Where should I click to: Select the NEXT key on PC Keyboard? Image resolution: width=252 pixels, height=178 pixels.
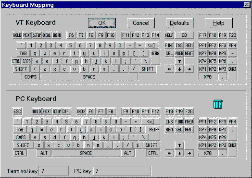pyautogui.click(x=189, y=129)
